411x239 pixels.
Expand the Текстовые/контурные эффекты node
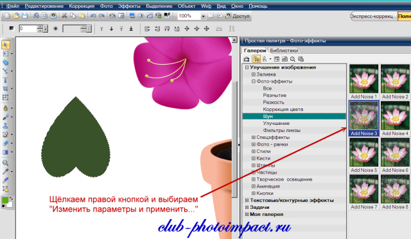tap(247, 201)
